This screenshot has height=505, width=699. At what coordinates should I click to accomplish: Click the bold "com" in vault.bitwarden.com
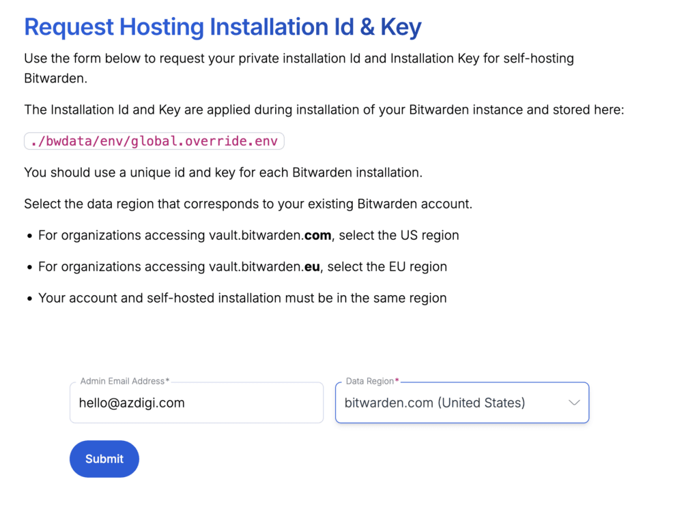point(317,235)
